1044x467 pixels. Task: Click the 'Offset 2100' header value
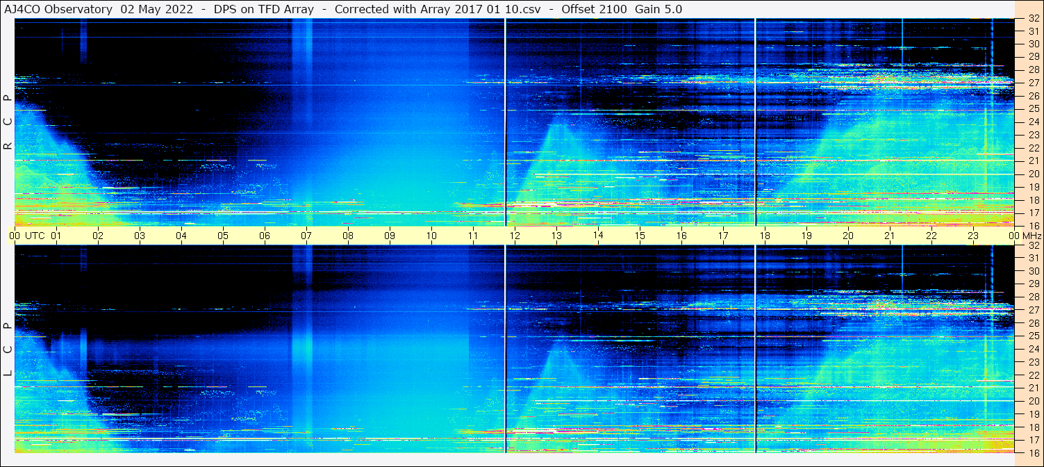coord(594,9)
